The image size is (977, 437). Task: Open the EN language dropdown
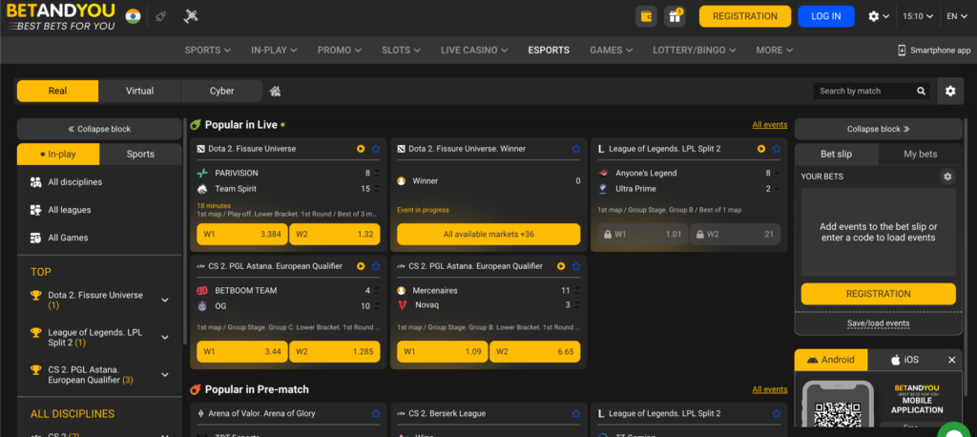[x=956, y=16]
